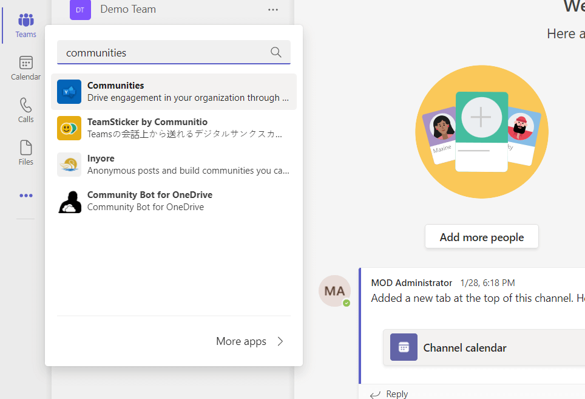Viewport: 585px width, 399px height.
Task: Click 'Added a new tab' message text
Action: tap(478, 298)
